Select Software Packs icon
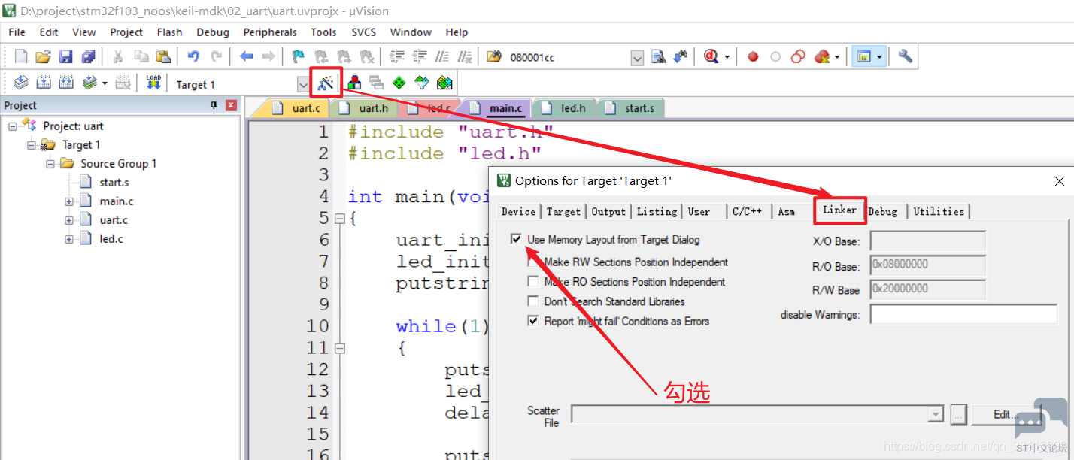The image size is (1074, 460). (421, 83)
